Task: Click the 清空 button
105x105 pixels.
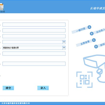Action: (8, 88)
